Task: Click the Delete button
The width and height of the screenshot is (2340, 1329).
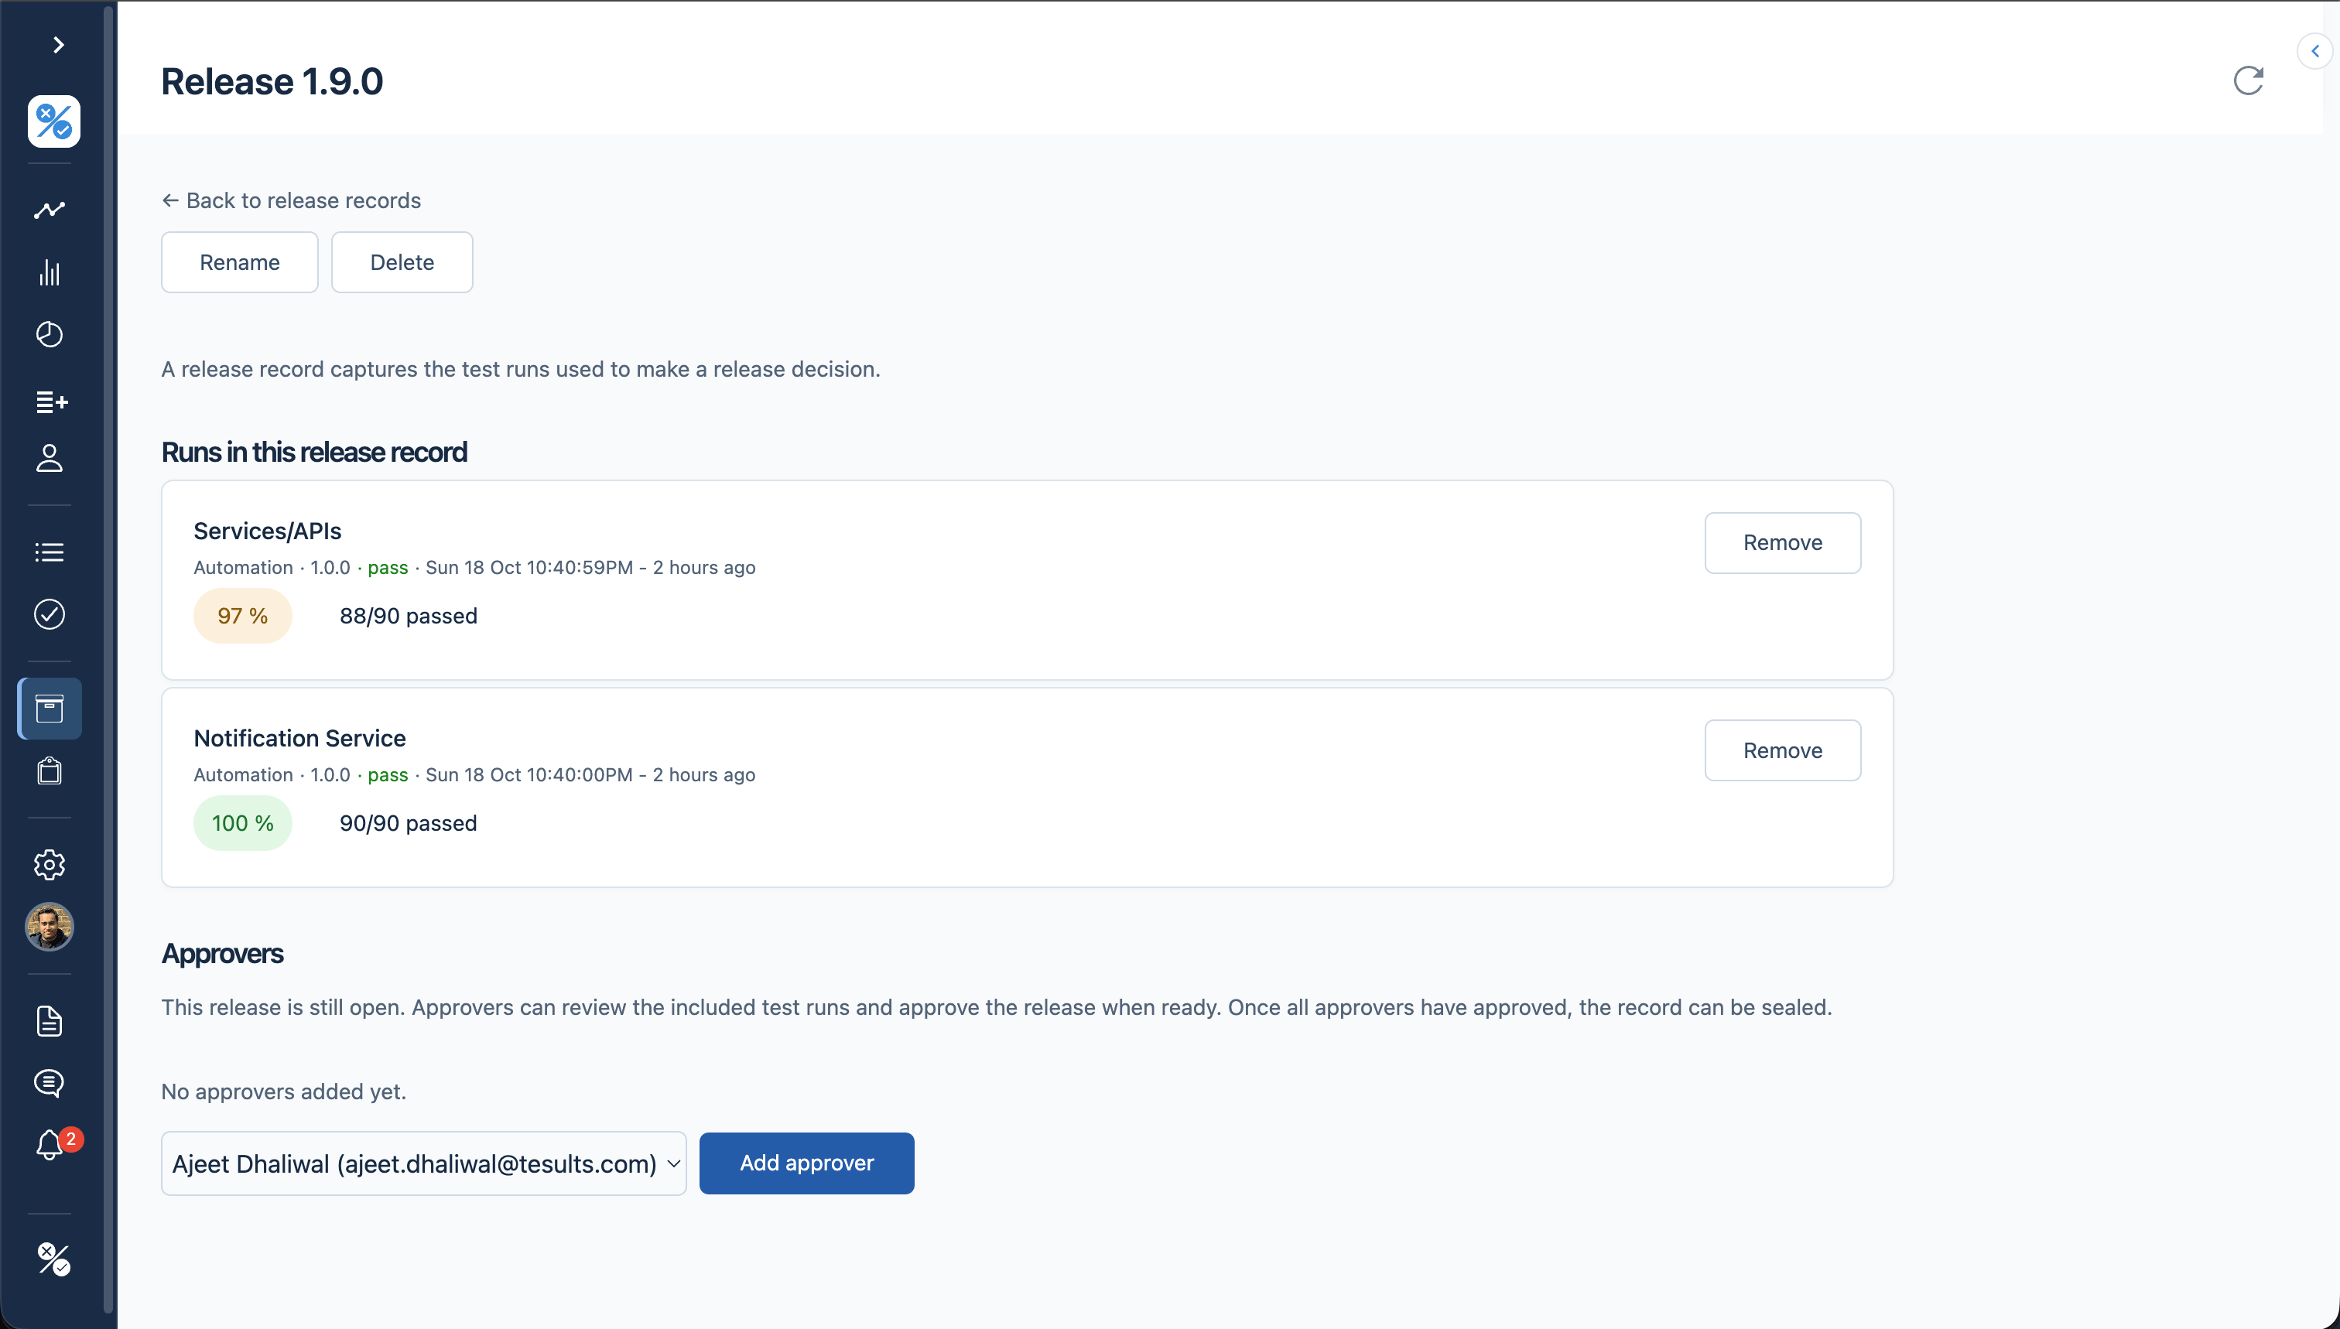Action: point(402,262)
